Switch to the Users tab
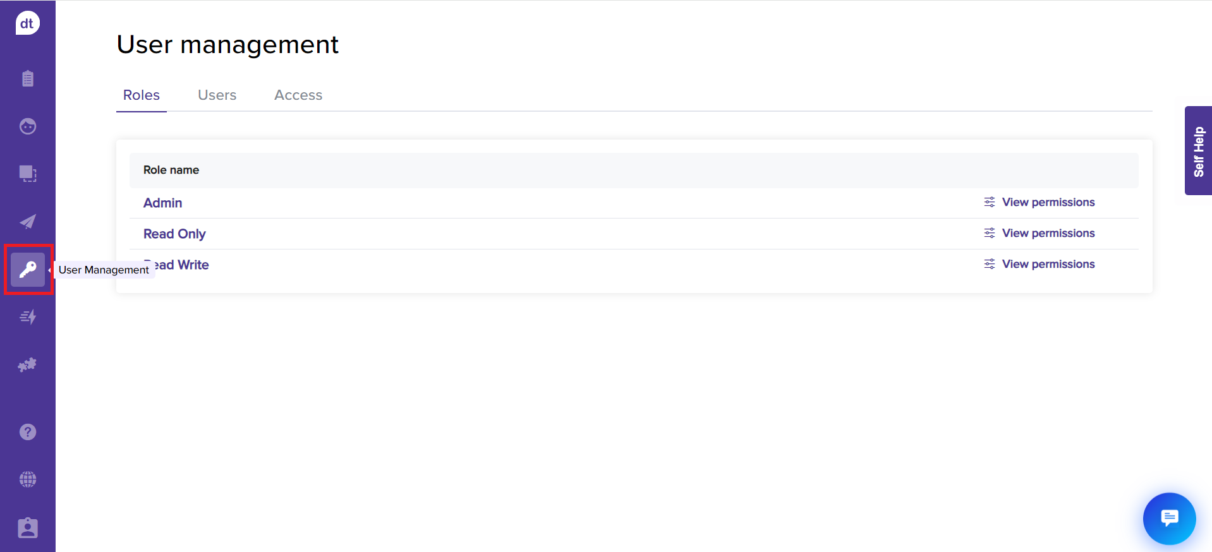Image resolution: width=1212 pixels, height=552 pixels. [217, 95]
